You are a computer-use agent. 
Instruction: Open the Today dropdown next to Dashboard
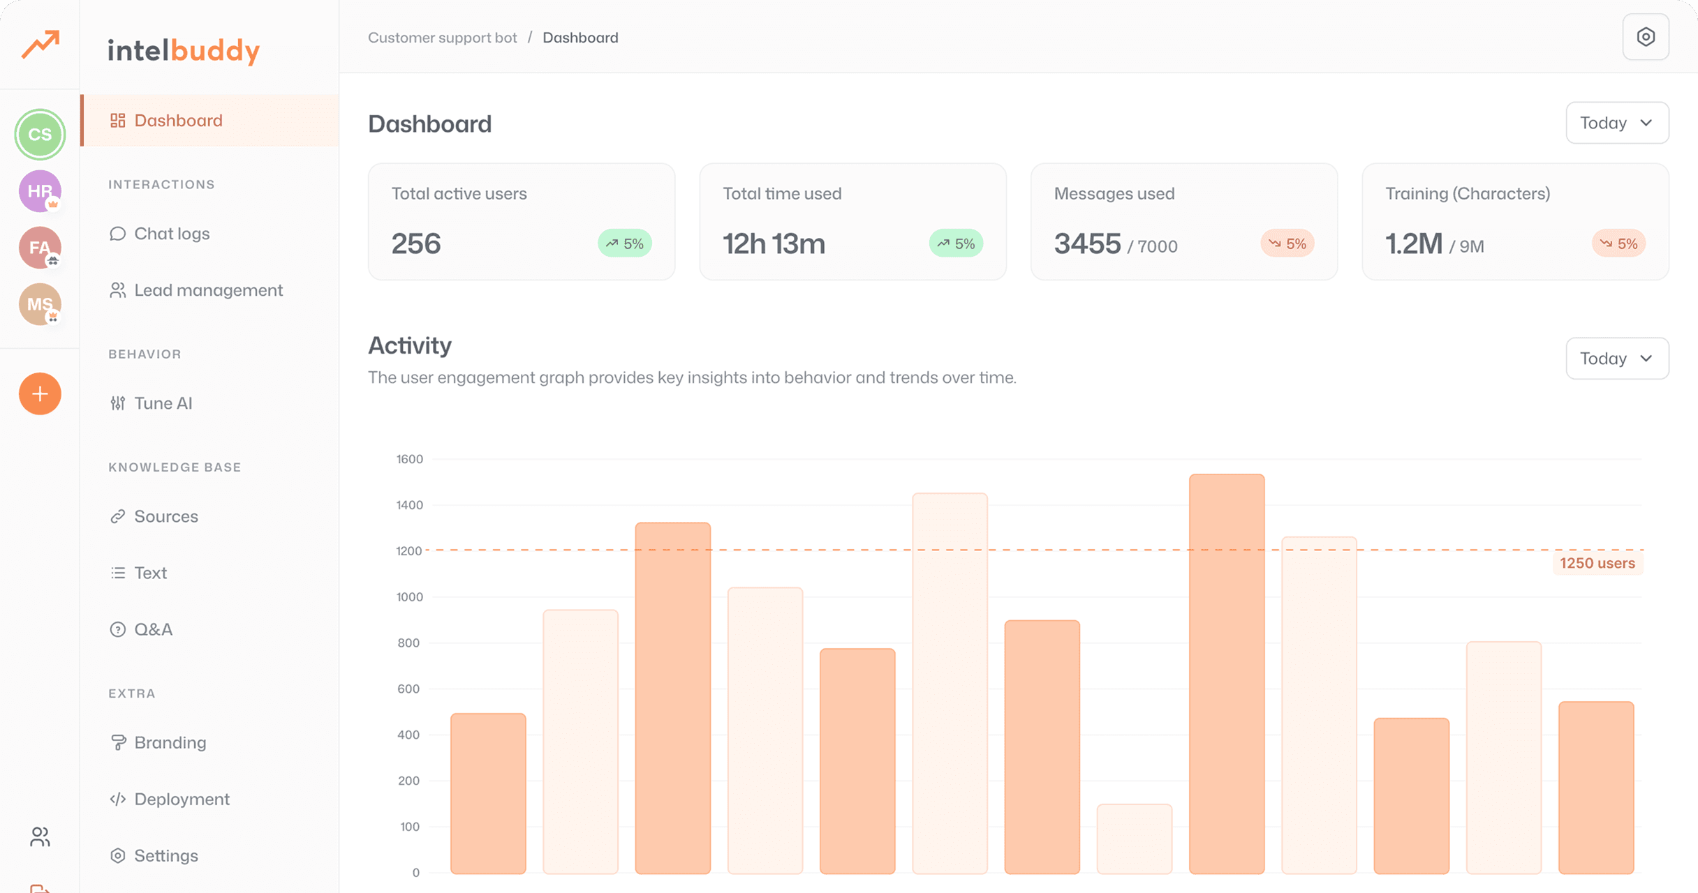pyautogui.click(x=1617, y=123)
